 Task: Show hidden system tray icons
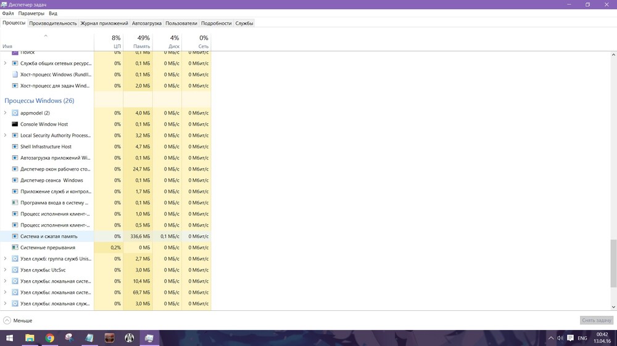click(x=551, y=338)
